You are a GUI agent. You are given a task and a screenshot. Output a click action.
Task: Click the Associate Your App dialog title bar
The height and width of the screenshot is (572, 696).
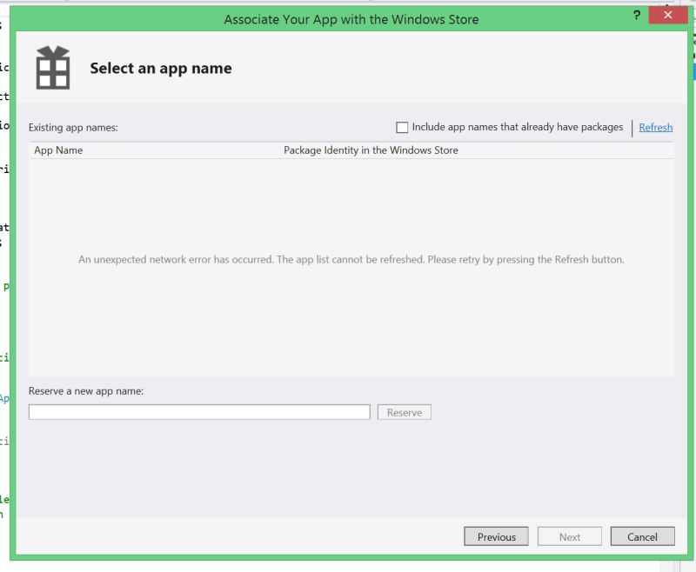pyautogui.click(x=351, y=18)
